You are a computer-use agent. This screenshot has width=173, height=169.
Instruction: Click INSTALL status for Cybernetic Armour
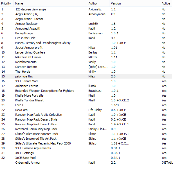click(167, 163)
